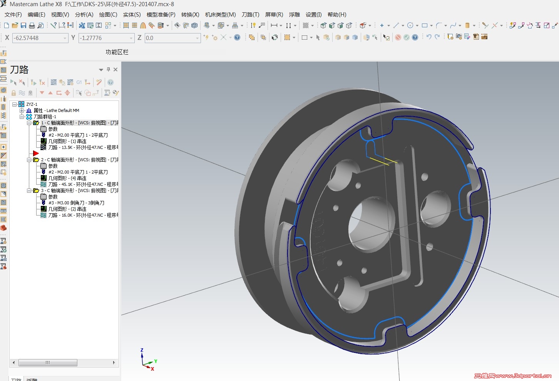Viewport: 559px width, 381px height.
Task: Click the create circle tool icon
Action: pyautogui.click(x=410, y=25)
